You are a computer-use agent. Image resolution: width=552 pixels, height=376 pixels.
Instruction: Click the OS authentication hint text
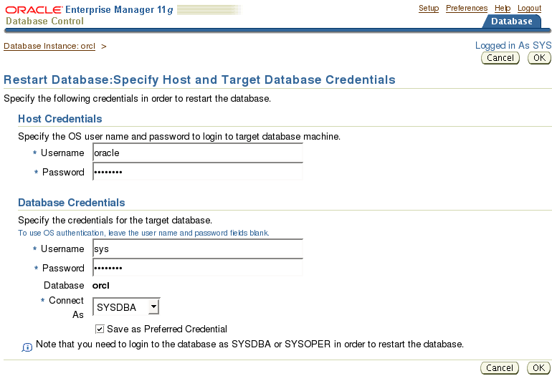coord(143,233)
